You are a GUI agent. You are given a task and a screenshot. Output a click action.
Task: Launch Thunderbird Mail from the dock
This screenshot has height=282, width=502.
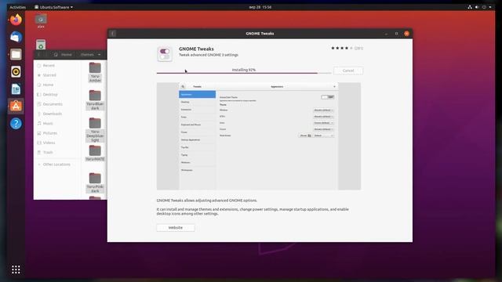[16, 37]
